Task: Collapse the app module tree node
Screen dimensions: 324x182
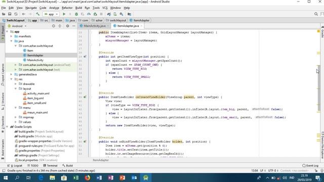Action: pyautogui.click(x=7, y=31)
